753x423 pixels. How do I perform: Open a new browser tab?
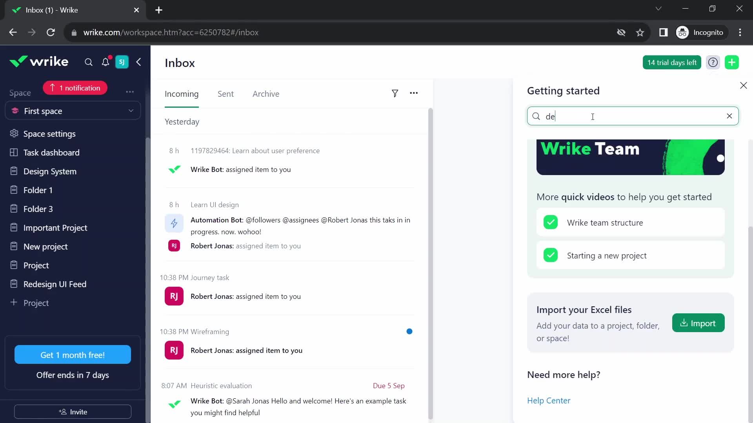tap(159, 10)
